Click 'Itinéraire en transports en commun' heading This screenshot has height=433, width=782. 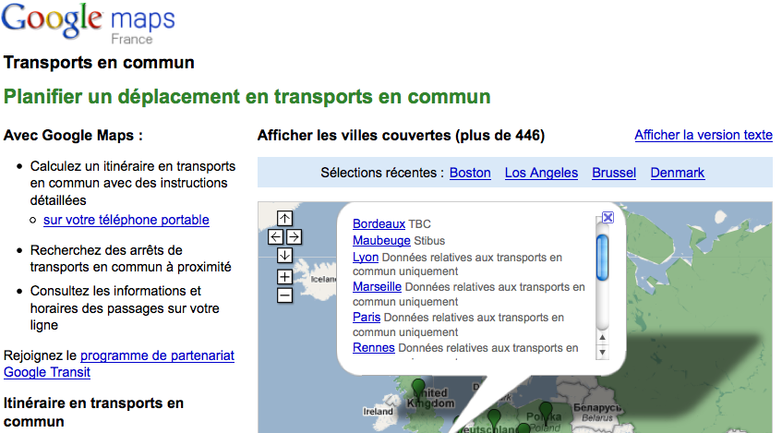(93, 412)
